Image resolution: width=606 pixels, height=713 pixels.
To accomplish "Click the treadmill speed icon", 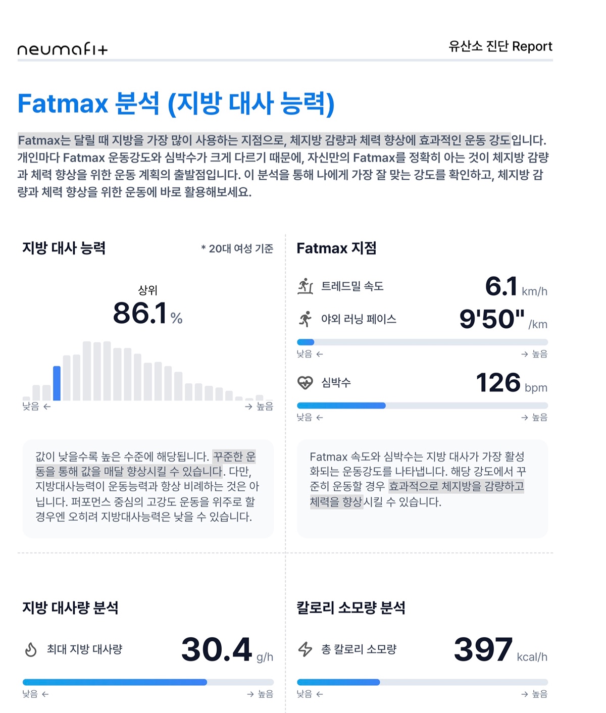I will point(305,286).
